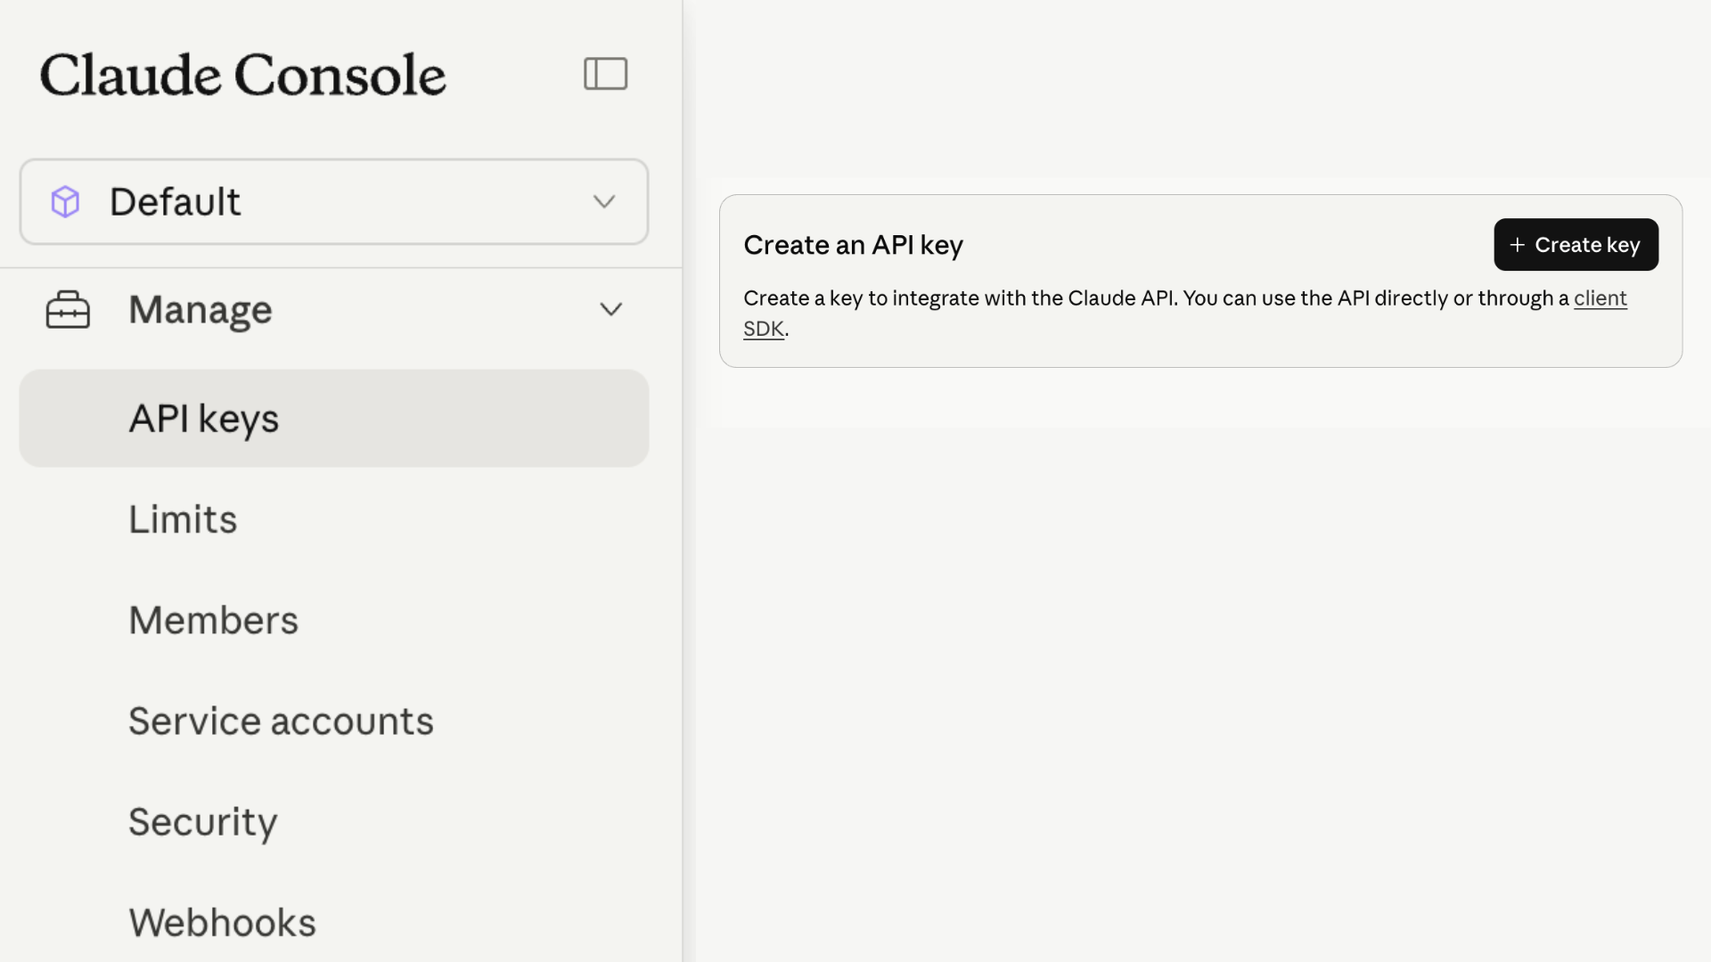Collapse the sidebar using the panel icon
The image size is (1711, 962).
pyautogui.click(x=606, y=74)
